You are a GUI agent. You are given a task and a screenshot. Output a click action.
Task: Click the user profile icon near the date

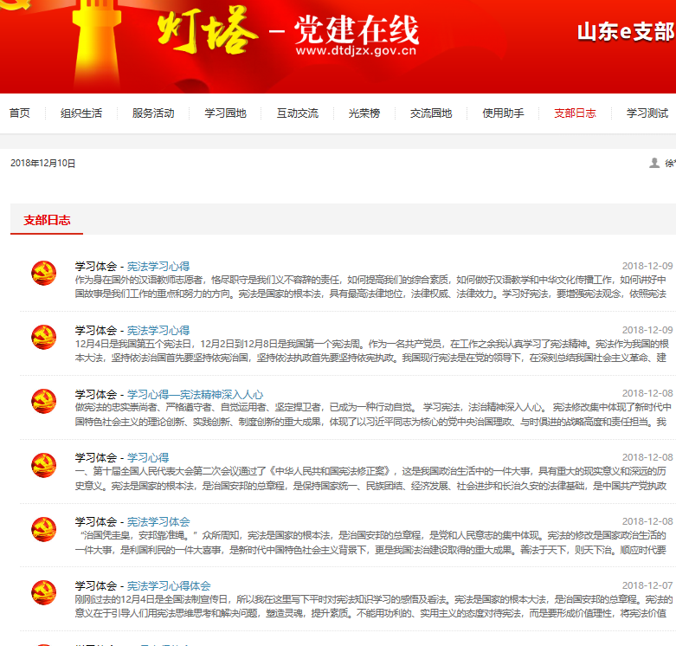(x=654, y=163)
